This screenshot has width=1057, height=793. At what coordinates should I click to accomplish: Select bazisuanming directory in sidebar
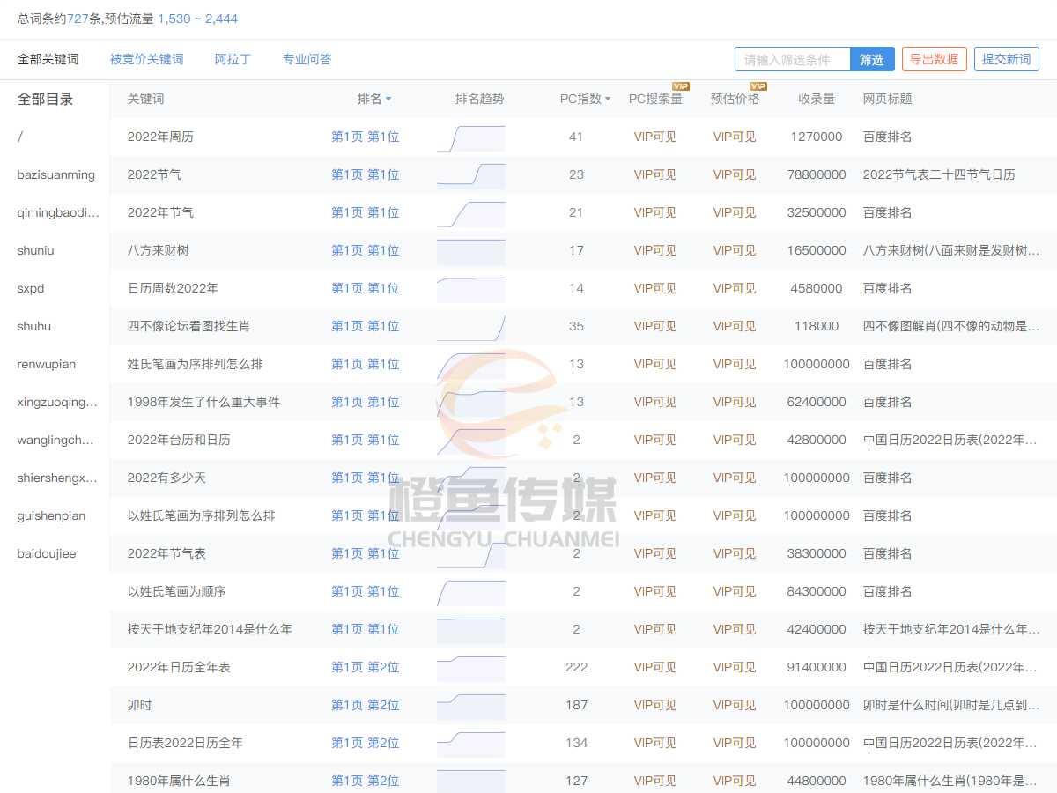[56, 175]
